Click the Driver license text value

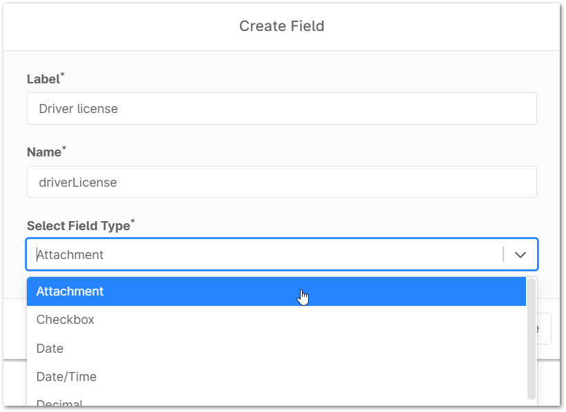click(x=78, y=109)
